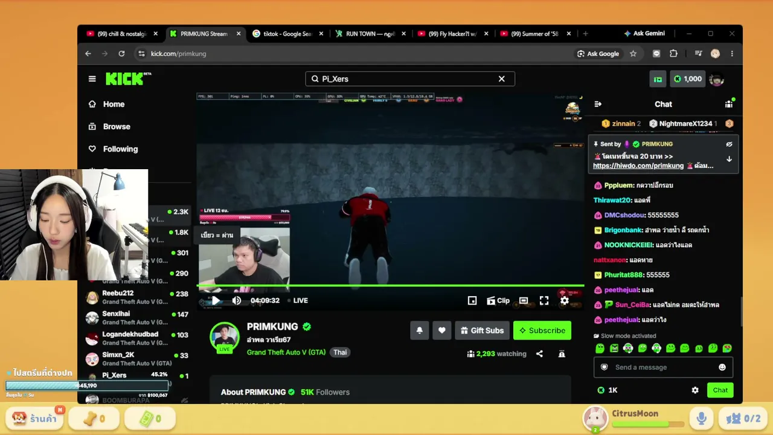Viewport: 773px width, 435px height.
Task: Open Following in the sidebar
Action: (120, 149)
